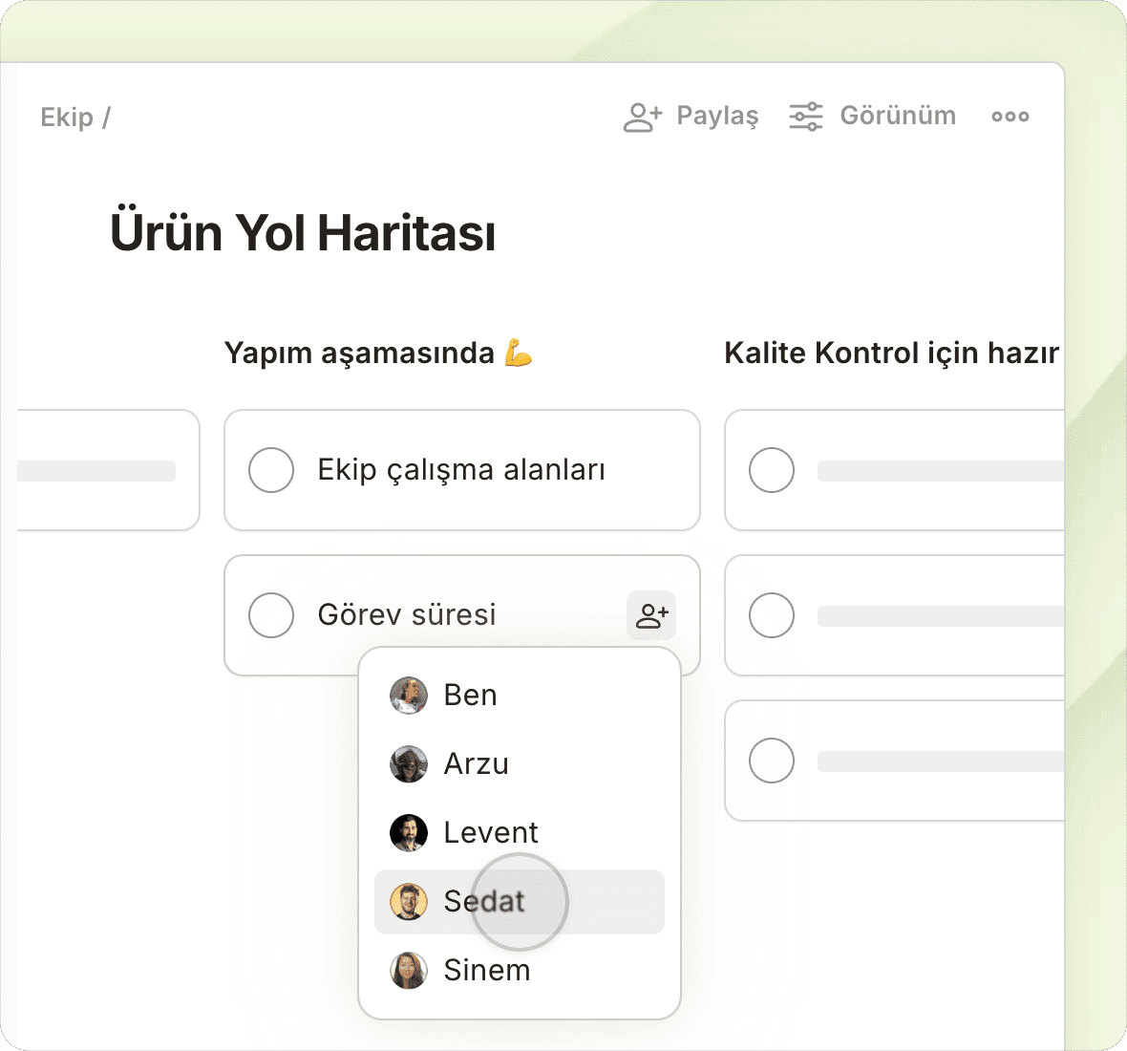Click the add-person icon beside Paylaş

click(x=642, y=117)
